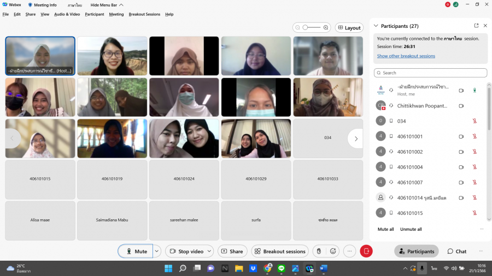Open the Breakout Sessions menu
Viewport: 492px width, 276px height.
click(x=144, y=14)
